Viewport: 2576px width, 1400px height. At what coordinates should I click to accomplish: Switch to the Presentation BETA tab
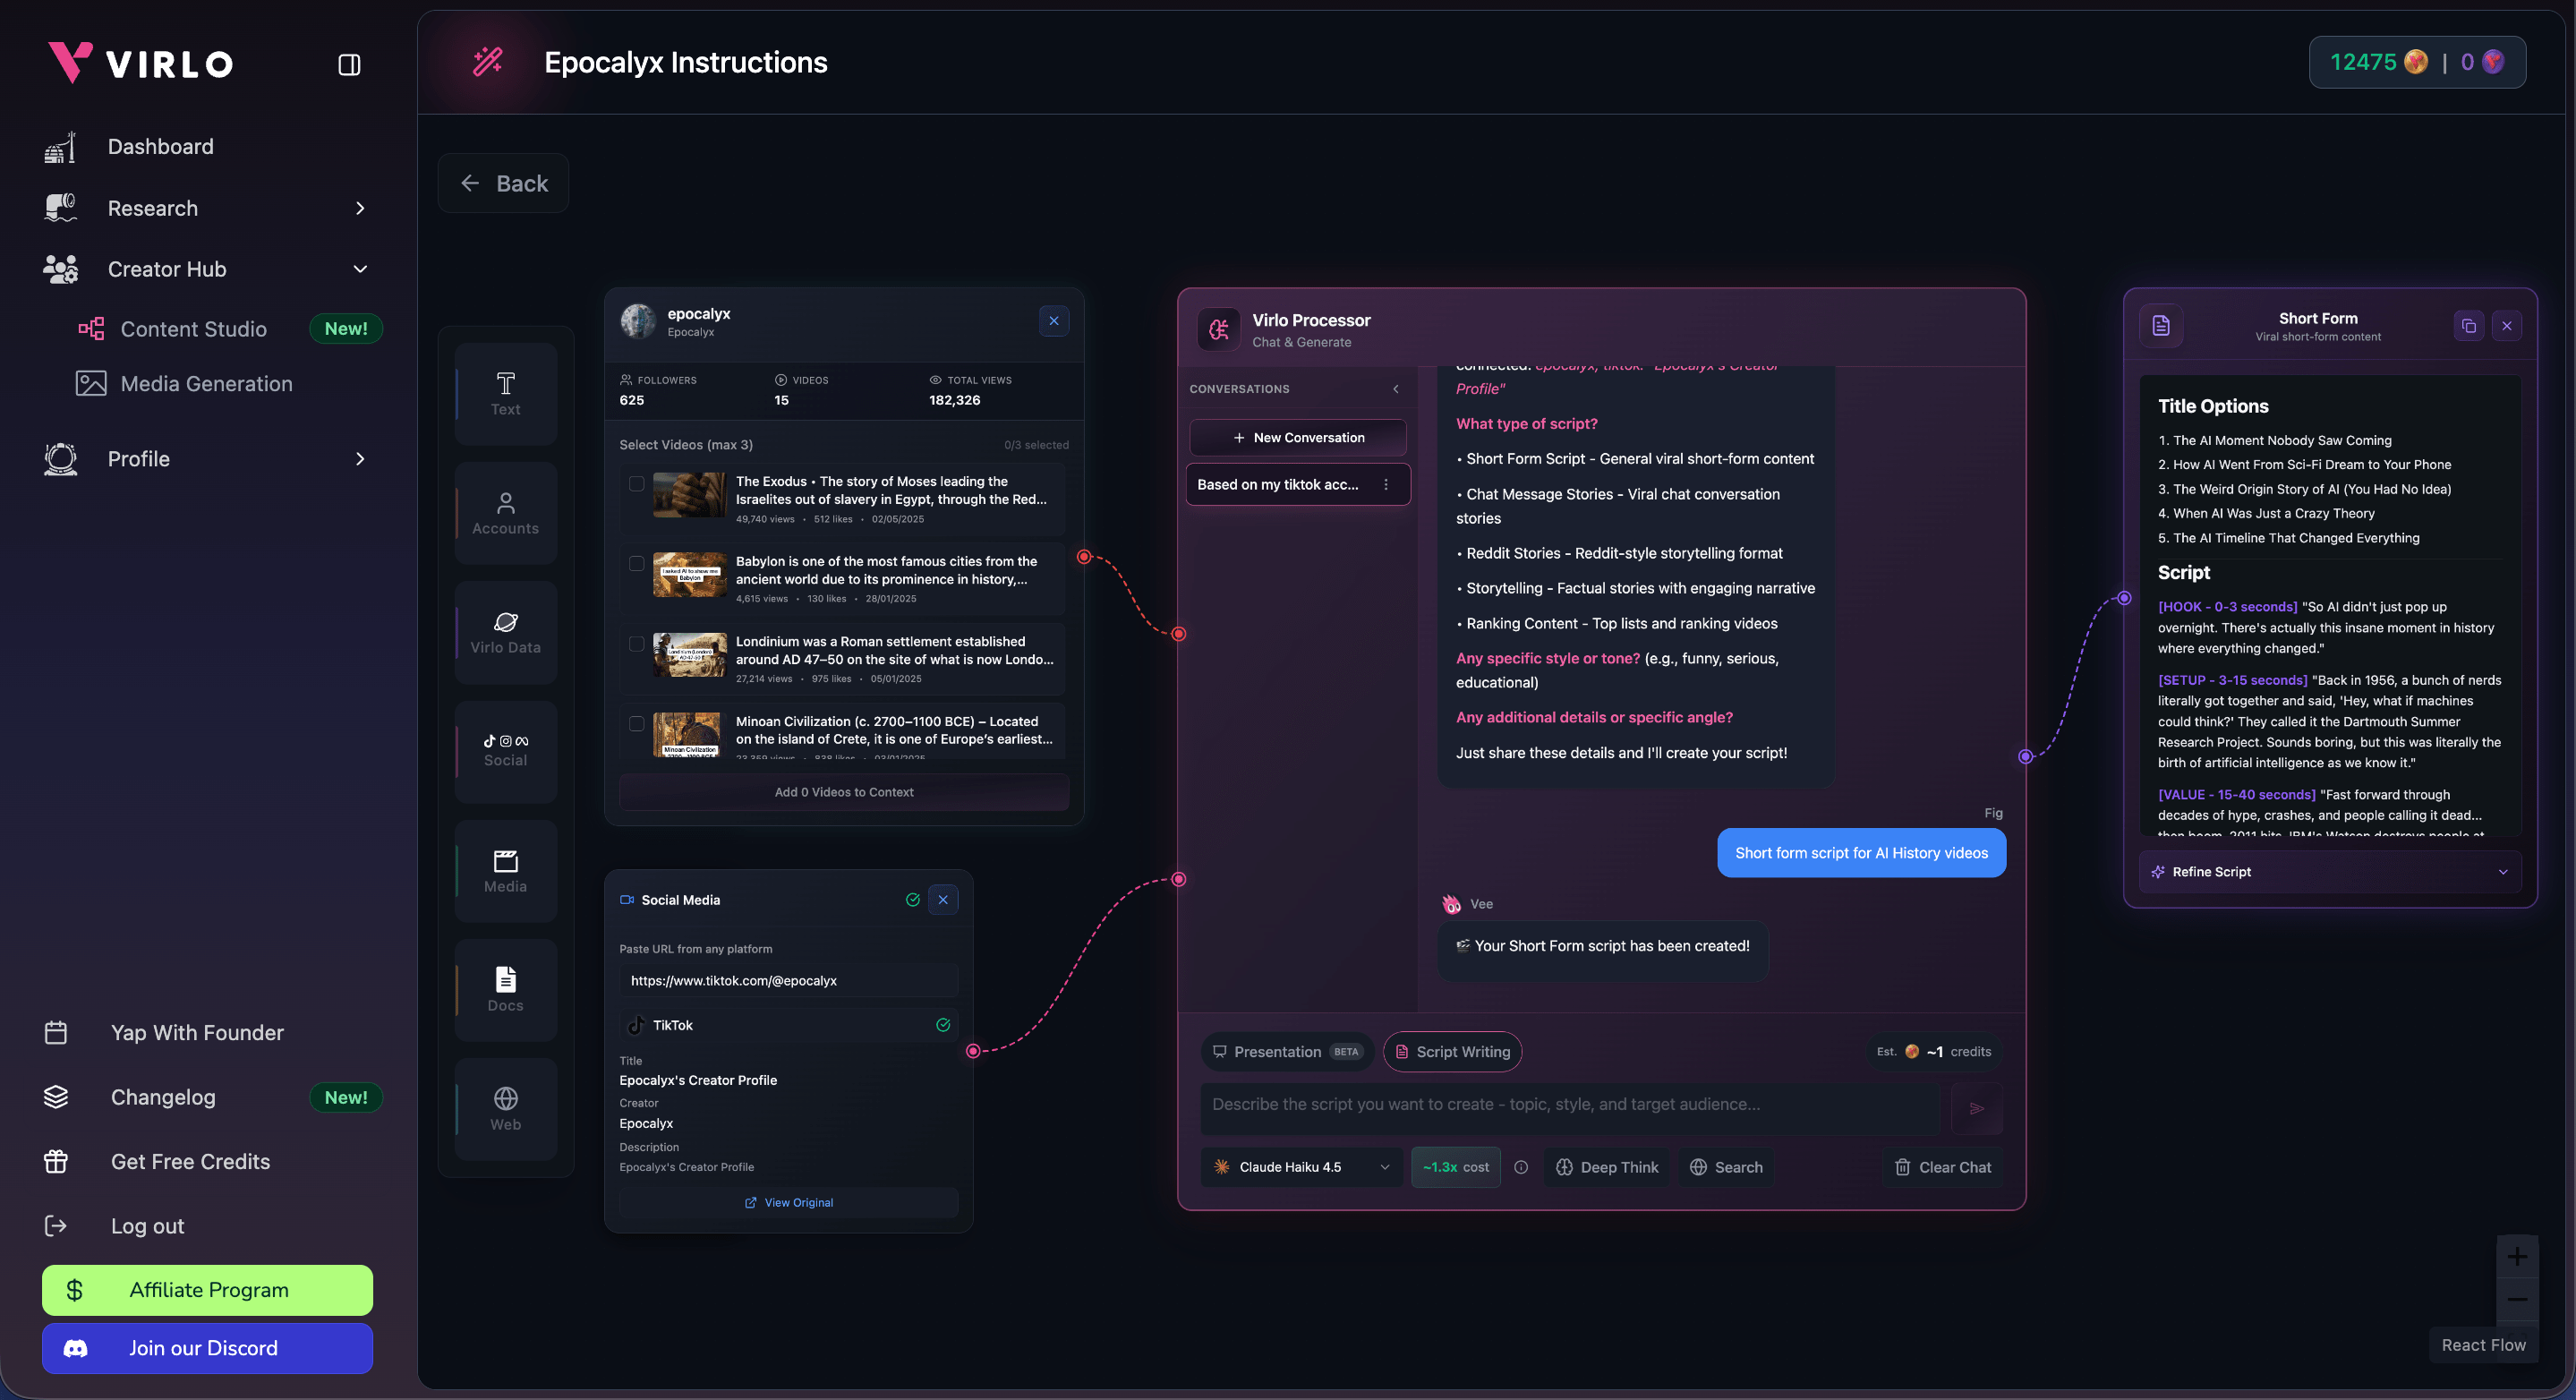click(1287, 1051)
